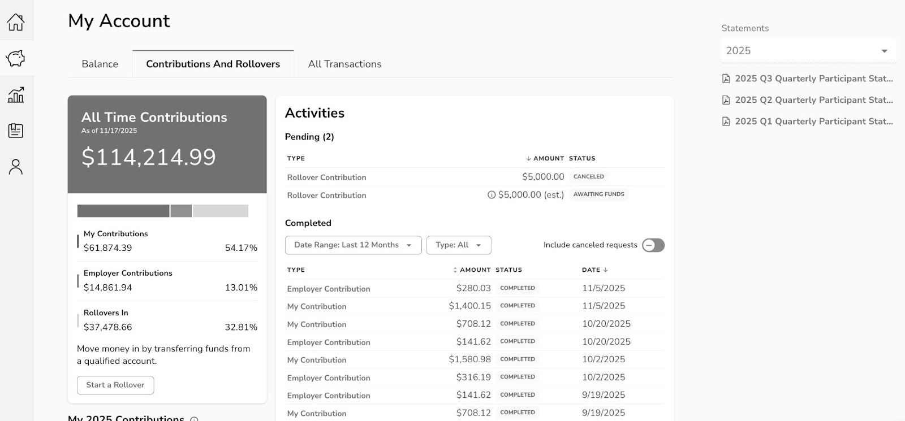Switch to the All Transactions tab
The width and height of the screenshot is (905, 421).
pos(344,64)
